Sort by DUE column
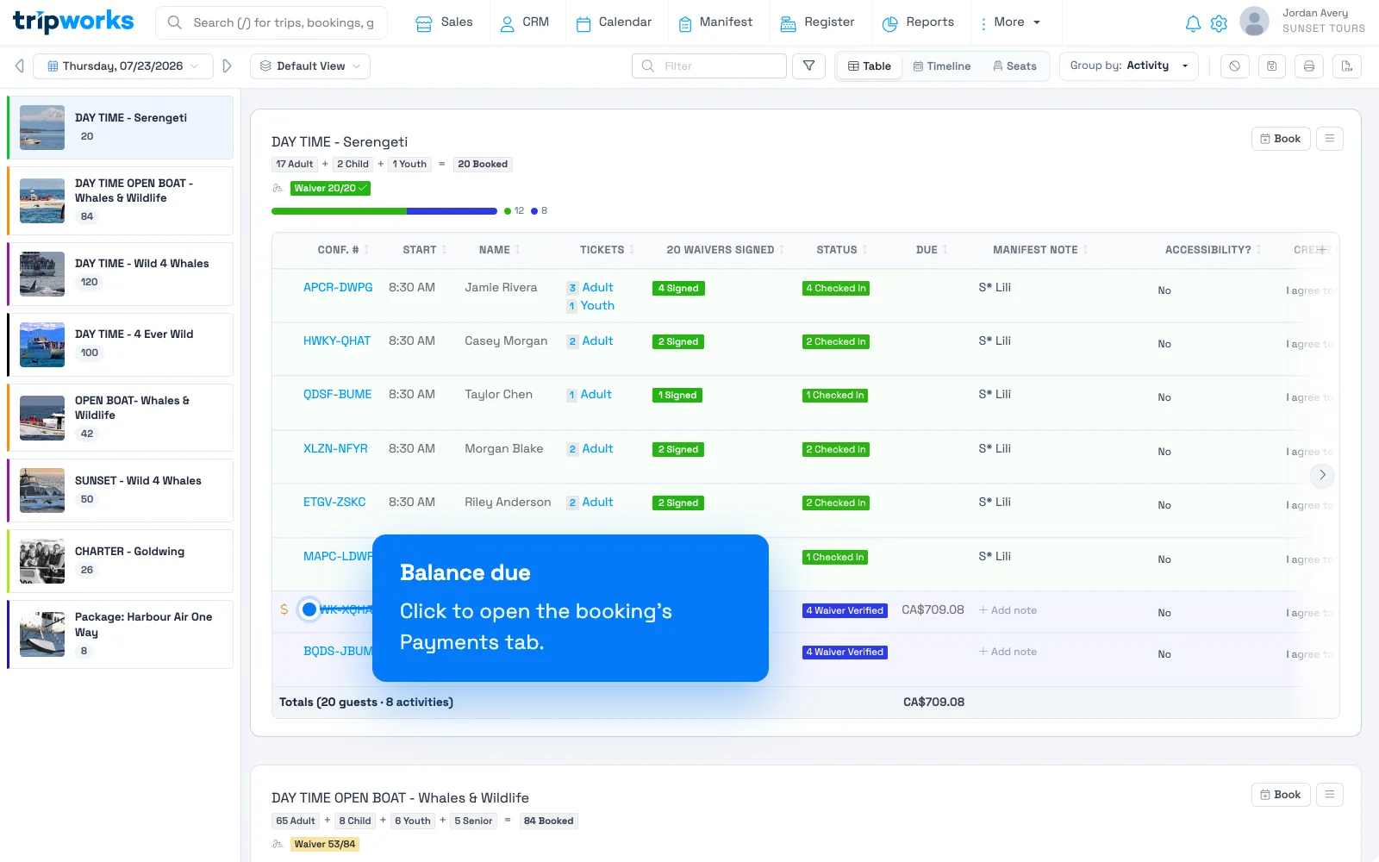1379x862 pixels. coord(931,250)
